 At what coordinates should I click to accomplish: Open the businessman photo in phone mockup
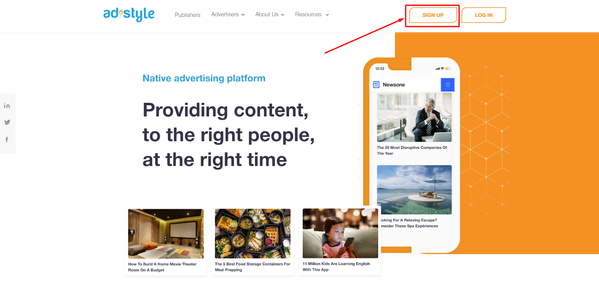(x=414, y=117)
